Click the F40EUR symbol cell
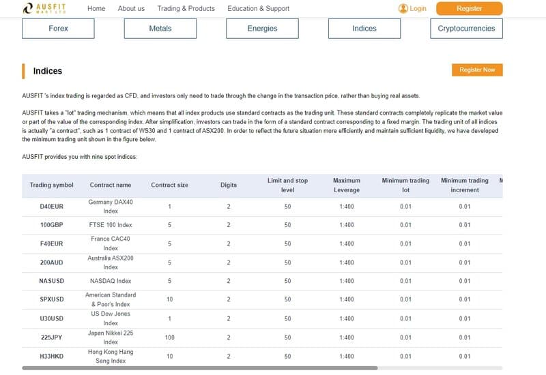 point(52,244)
